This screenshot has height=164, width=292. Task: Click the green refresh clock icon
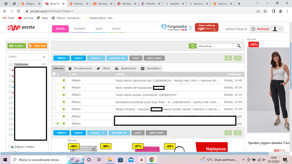(x=192, y=46)
